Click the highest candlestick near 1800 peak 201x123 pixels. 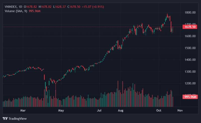[x=167, y=15]
